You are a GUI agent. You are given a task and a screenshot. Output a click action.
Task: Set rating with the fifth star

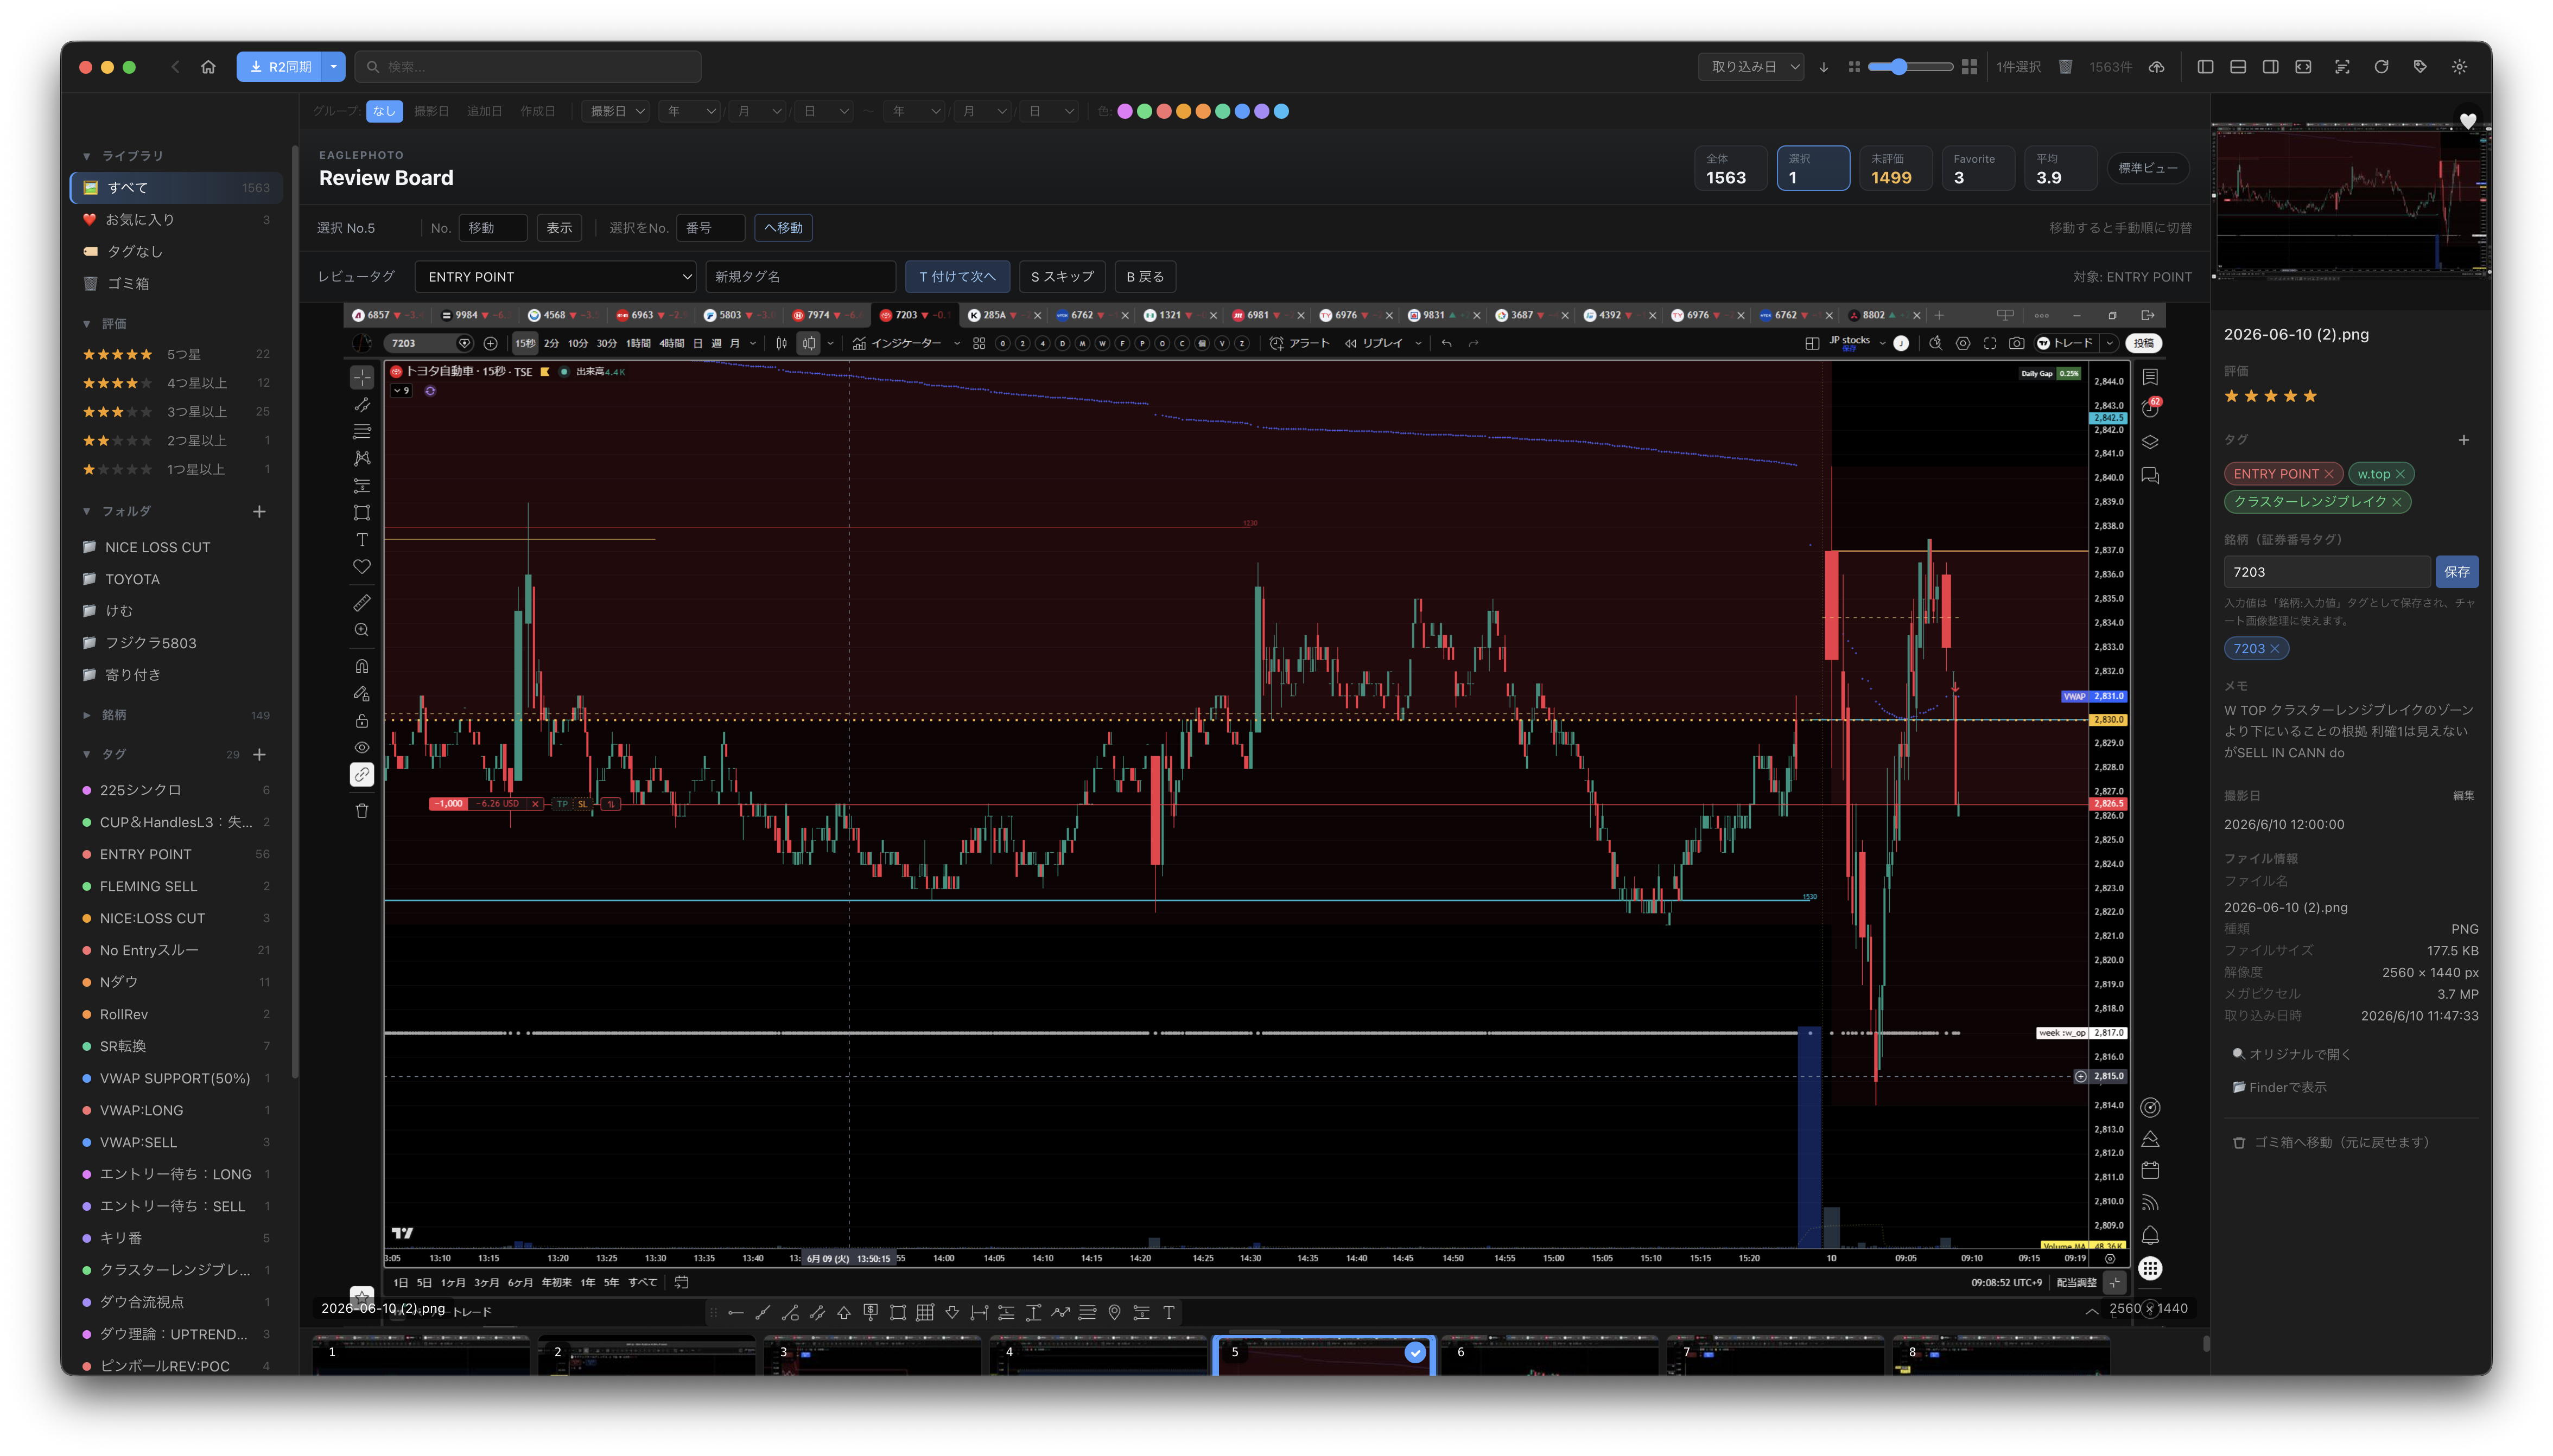[x=2310, y=396]
